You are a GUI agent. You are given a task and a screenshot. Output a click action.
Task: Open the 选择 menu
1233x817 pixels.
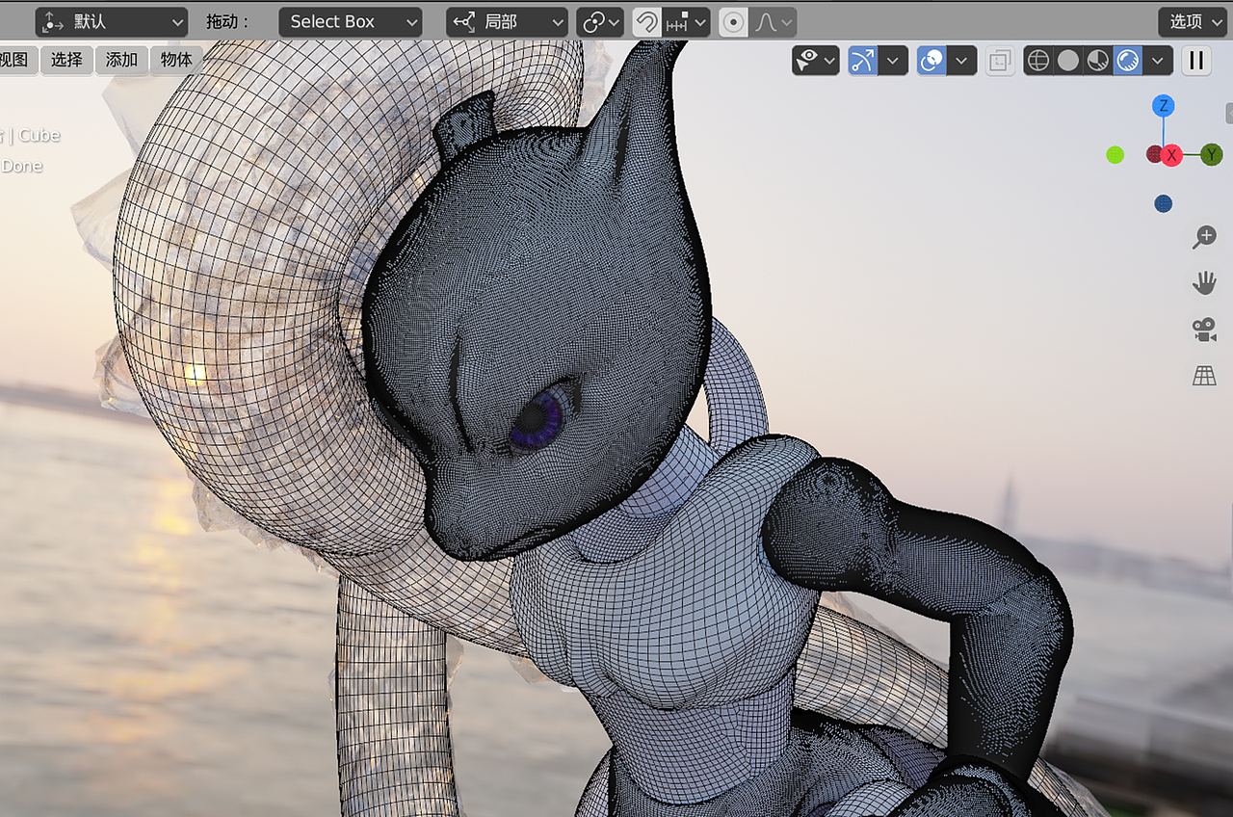66,60
